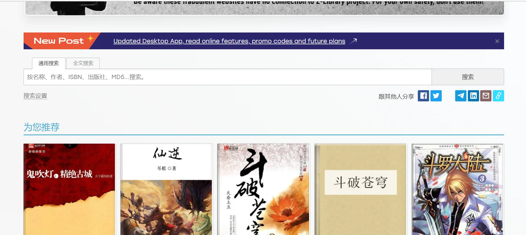Focus the book search input field
526x235 pixels.
tap(228, 77)
